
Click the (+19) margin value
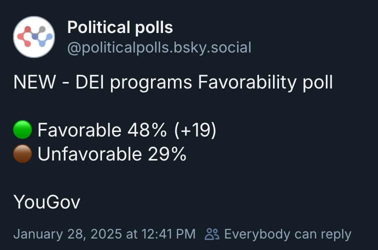tap(195, 130)
